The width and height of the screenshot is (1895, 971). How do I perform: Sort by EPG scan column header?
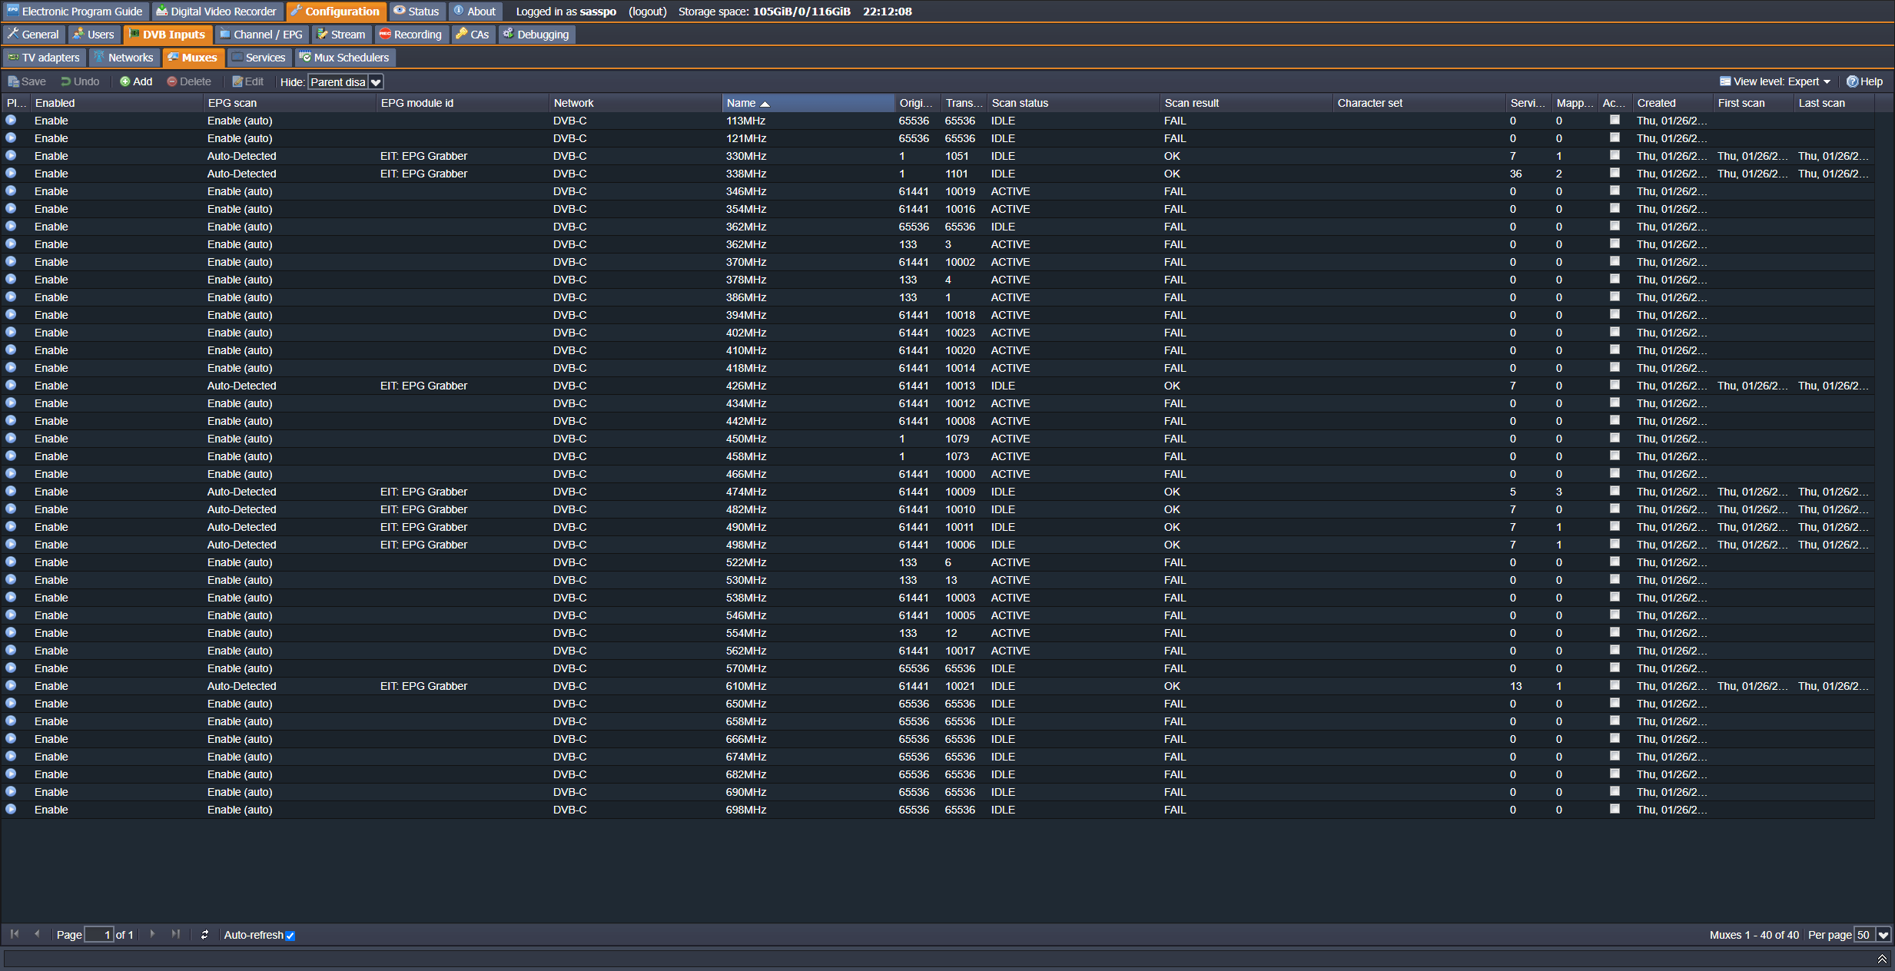(289, 103)
